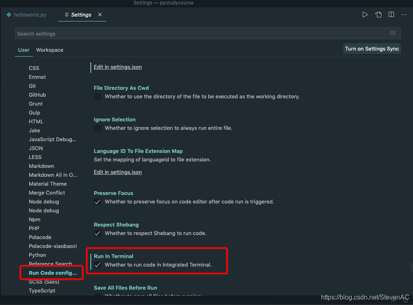
Task: Enable Ignore Selection checkbox
Action: coord(97,128)
